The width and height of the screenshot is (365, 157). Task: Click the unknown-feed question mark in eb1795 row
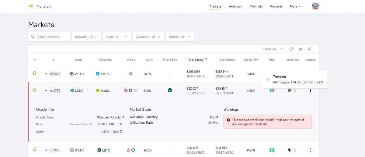136,90
